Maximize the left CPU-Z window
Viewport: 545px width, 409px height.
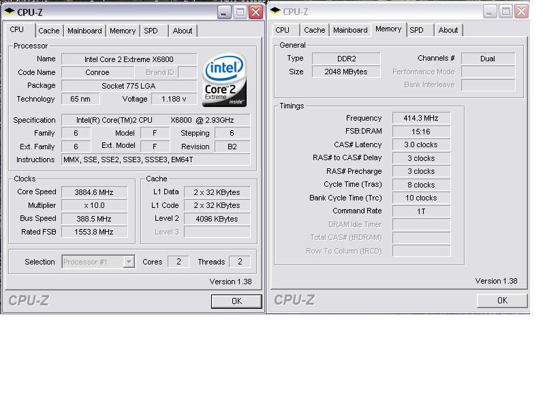point(240,12)
